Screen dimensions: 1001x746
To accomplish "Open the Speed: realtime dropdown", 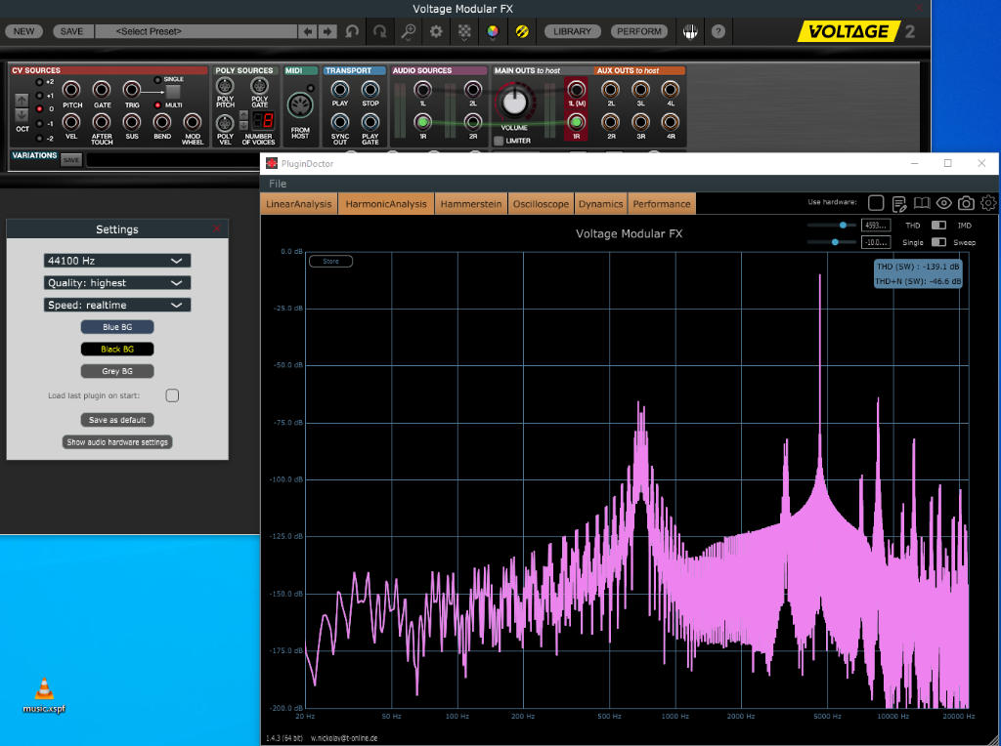I will [117, 305].
